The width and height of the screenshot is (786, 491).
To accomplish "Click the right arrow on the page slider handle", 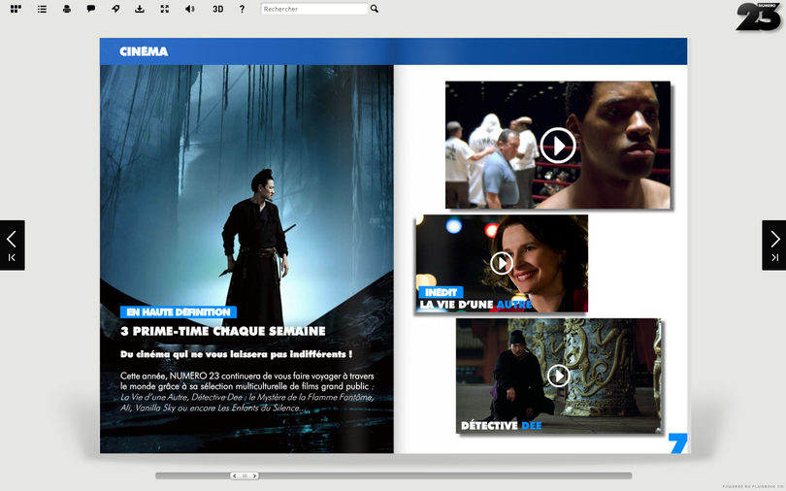I will pos(255,475).
